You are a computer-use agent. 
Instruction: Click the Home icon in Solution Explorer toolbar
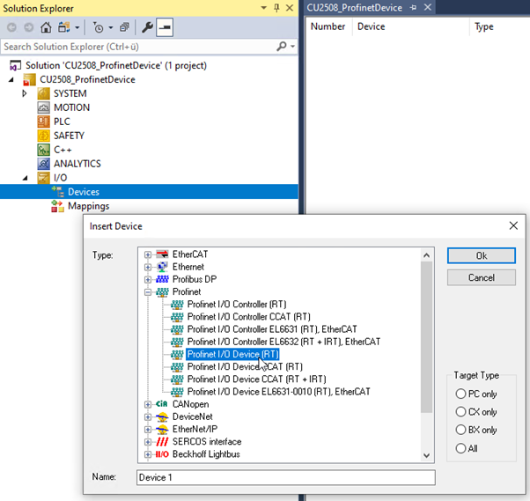pyautogui.click(x=46, y=27)
